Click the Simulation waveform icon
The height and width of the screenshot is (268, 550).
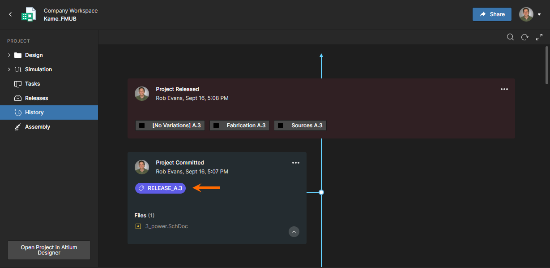[x=18, y=69]
